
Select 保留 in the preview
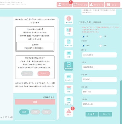[x=46, y=112]
